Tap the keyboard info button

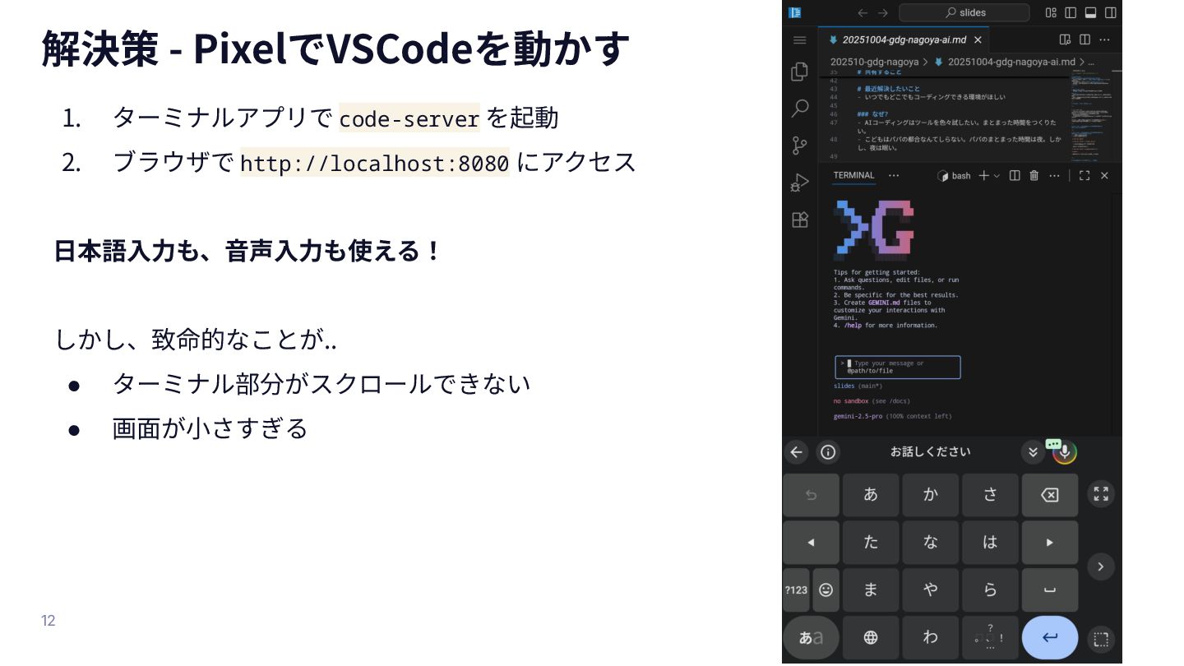(x=828, y=451)
